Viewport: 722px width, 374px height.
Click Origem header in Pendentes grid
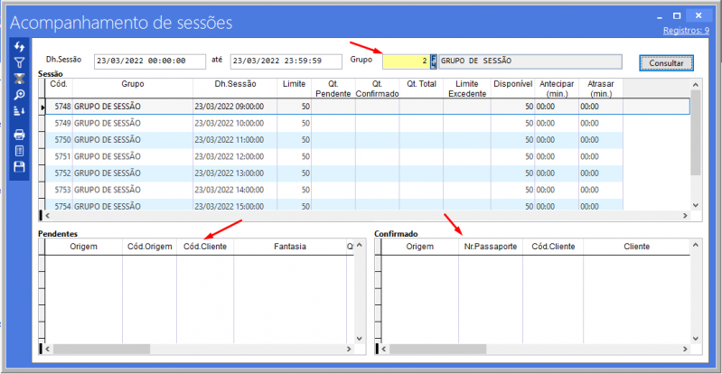[x=83, y=247]
